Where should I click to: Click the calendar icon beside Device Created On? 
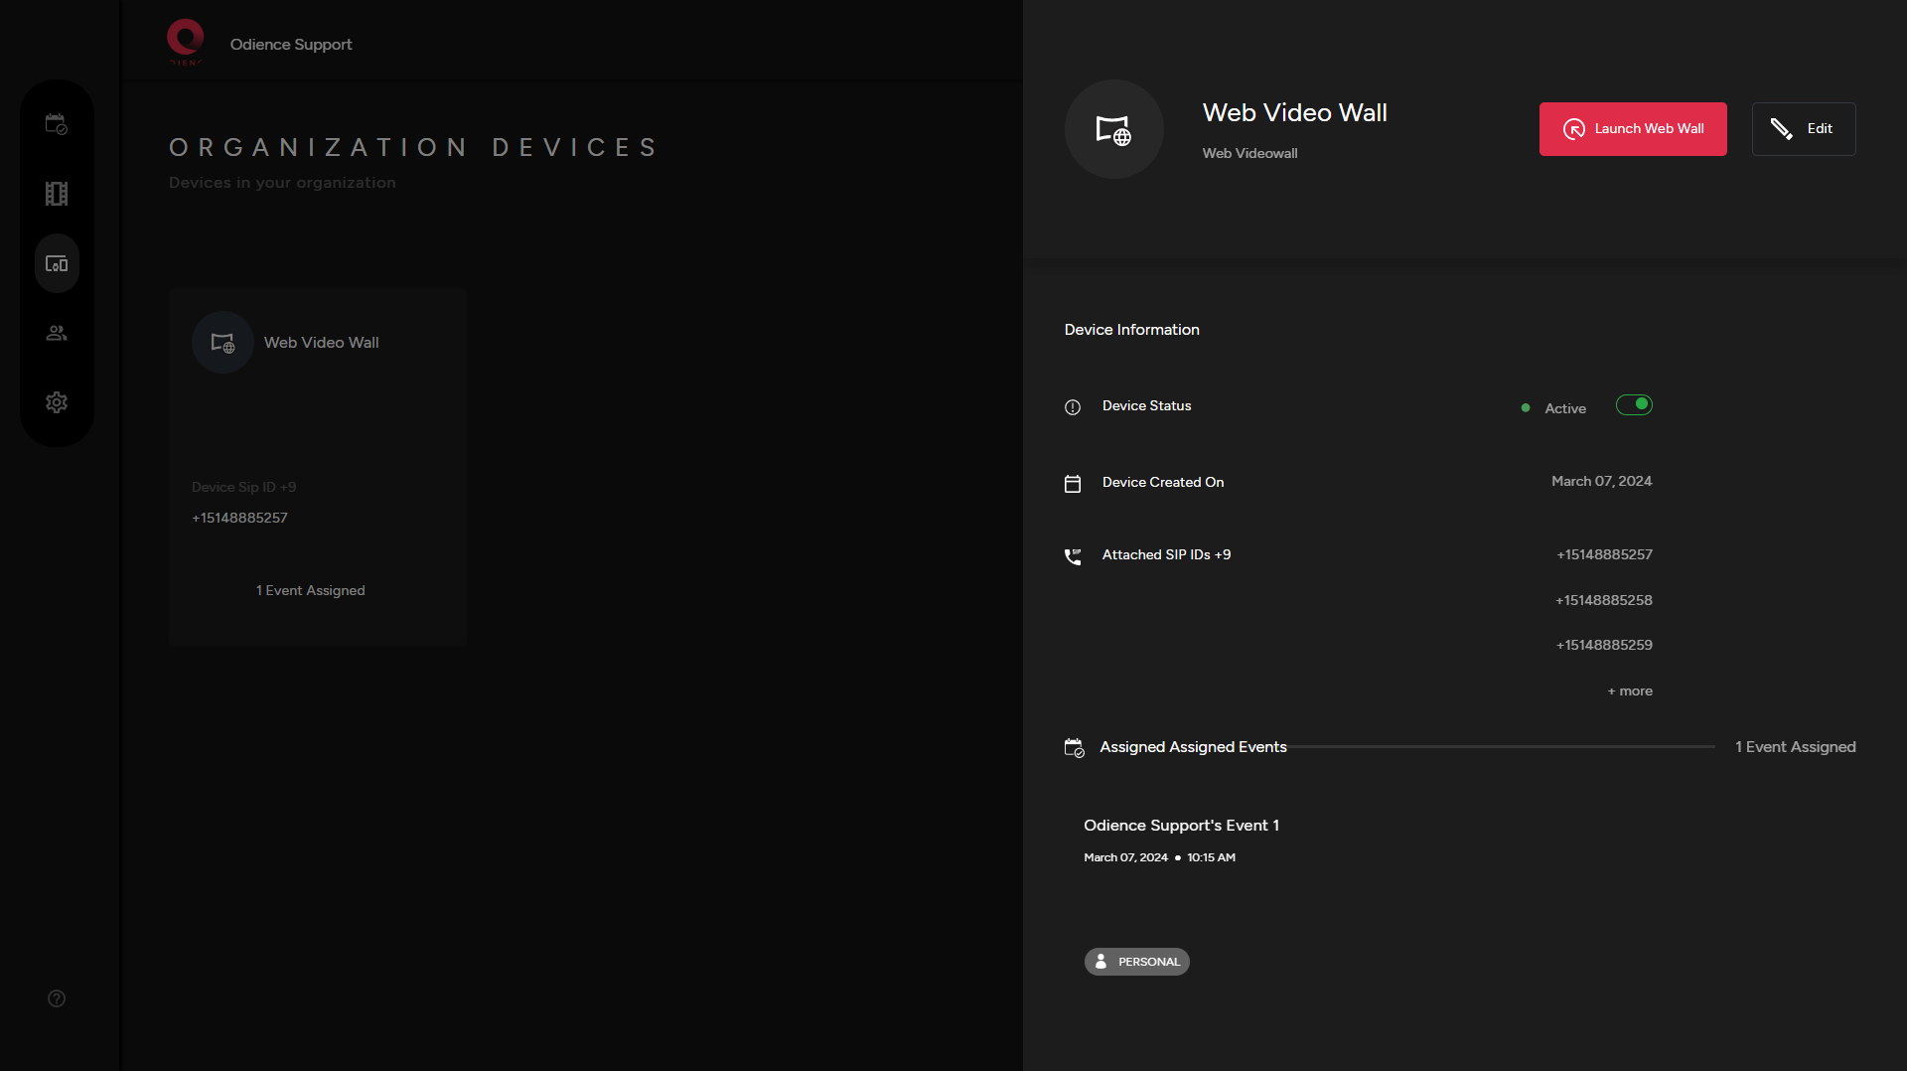point(1073,484)
